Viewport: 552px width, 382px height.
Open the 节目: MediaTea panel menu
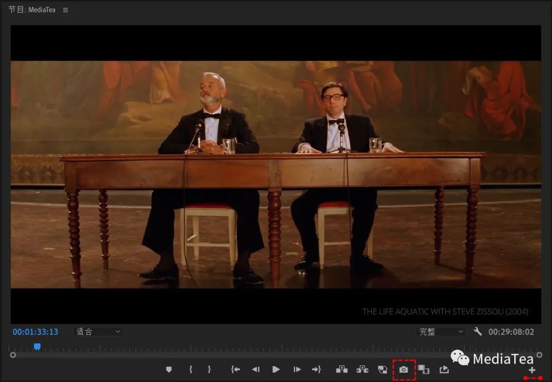click(65, 10)
